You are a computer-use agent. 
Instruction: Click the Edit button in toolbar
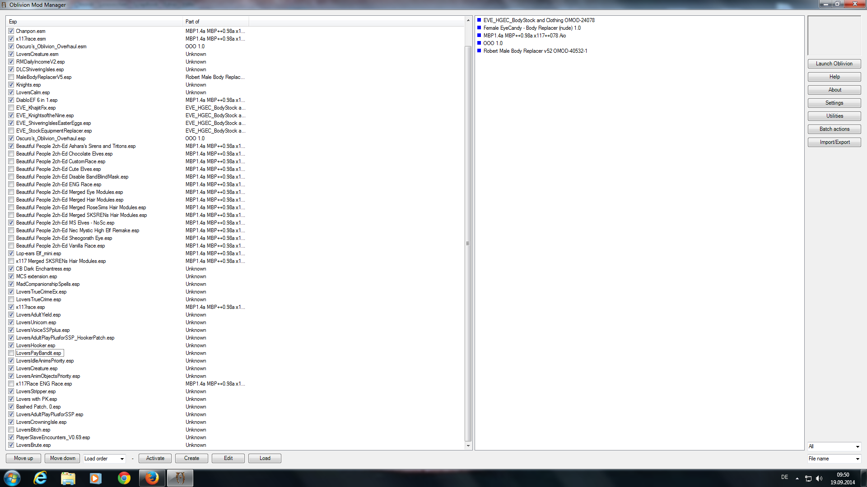pyautogui.click(x=228, y=458)
